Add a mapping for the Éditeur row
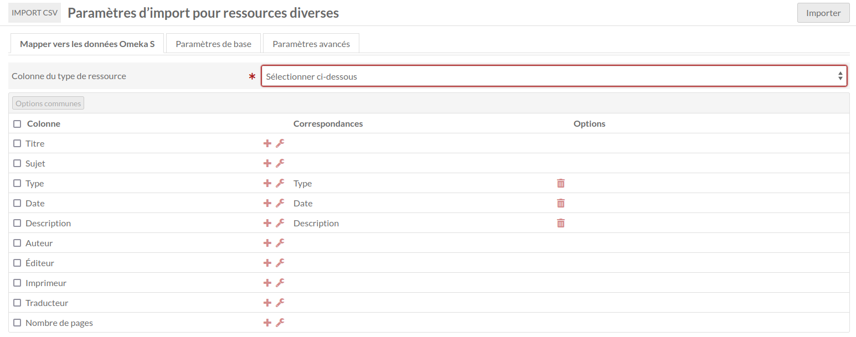This screenshot has height=337, width=856. (267, 263)
